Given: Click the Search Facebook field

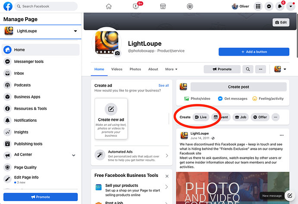Looking at the screenshot, I should pos(46,6).
